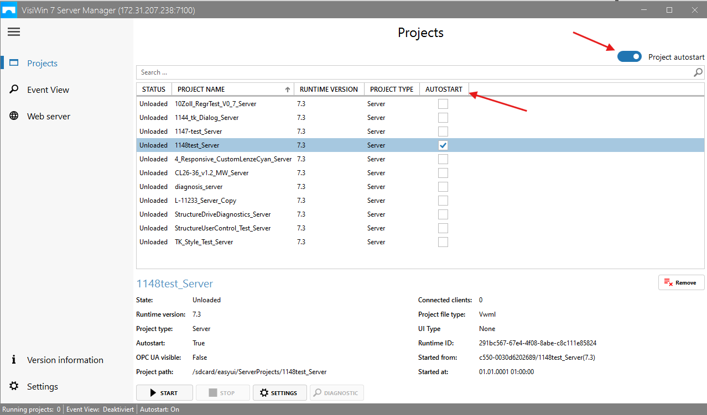Sort list by Status column header
This screenshot has width=707, height=415.
(153, 89)
